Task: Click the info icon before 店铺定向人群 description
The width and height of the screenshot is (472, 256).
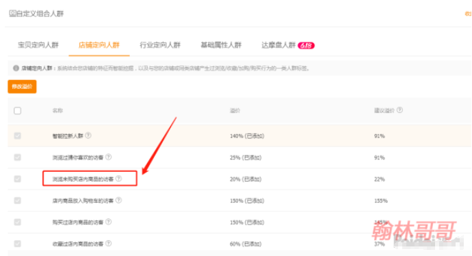Action: click(16, 68)
